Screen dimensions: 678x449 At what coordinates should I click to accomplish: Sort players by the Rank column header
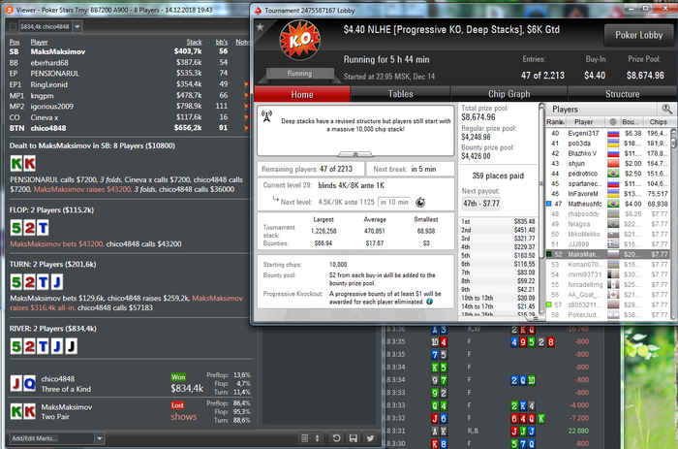click(555, 122)
